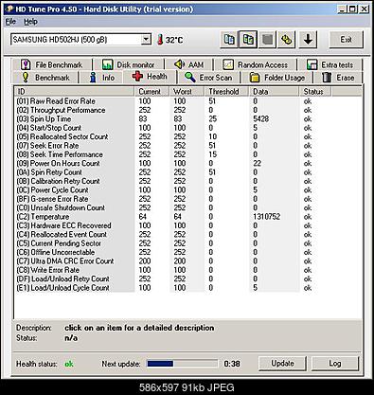Open the HD Tune app icon in the title bar
This screenshot has height=395, width=374.
click(x=9, y=9)
